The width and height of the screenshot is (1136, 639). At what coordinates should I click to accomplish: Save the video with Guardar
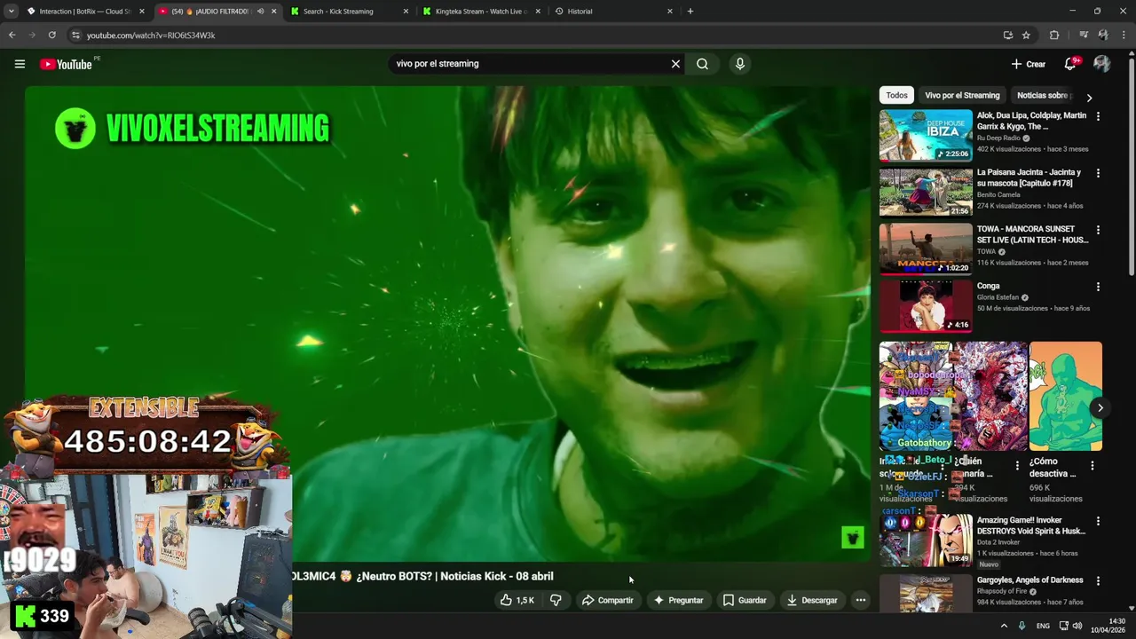(744, 600)
